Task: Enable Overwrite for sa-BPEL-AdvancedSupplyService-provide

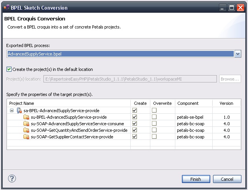Action: click(x=154, y=110)
